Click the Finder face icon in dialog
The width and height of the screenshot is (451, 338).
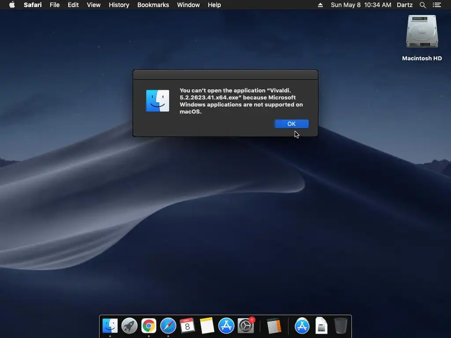[158, 101]
